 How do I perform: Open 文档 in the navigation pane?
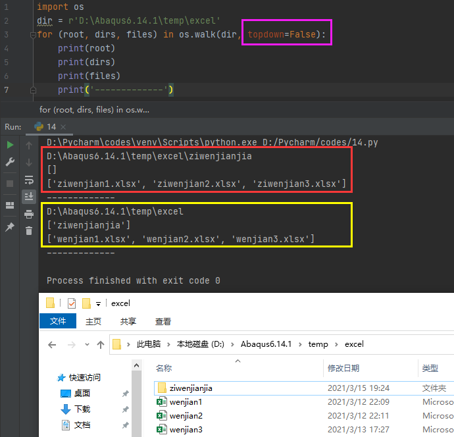82,425
